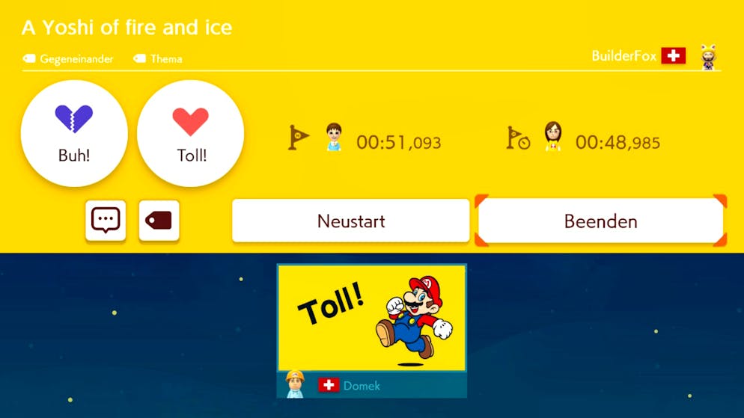Select the record holder Mii avatar
The width and height of the screenshot is (744, 418).
[x=553, y=136]
